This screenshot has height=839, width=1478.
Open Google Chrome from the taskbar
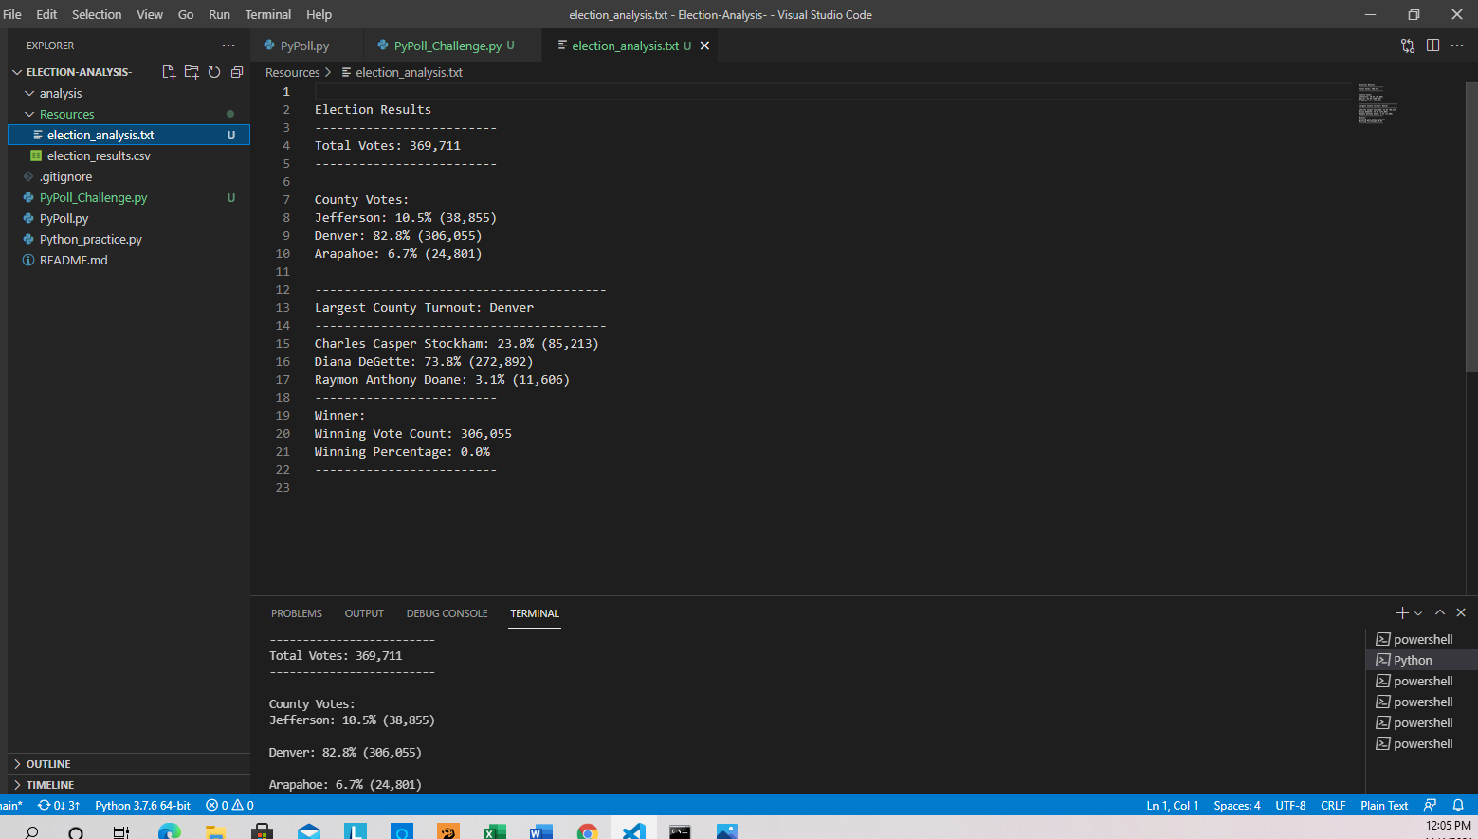coord(588,831)
